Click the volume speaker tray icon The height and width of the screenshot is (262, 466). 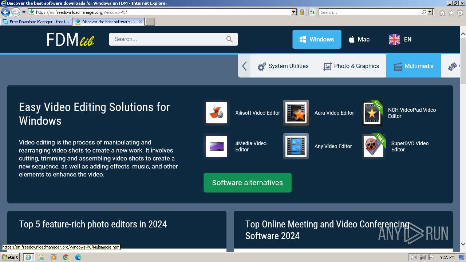414,257
